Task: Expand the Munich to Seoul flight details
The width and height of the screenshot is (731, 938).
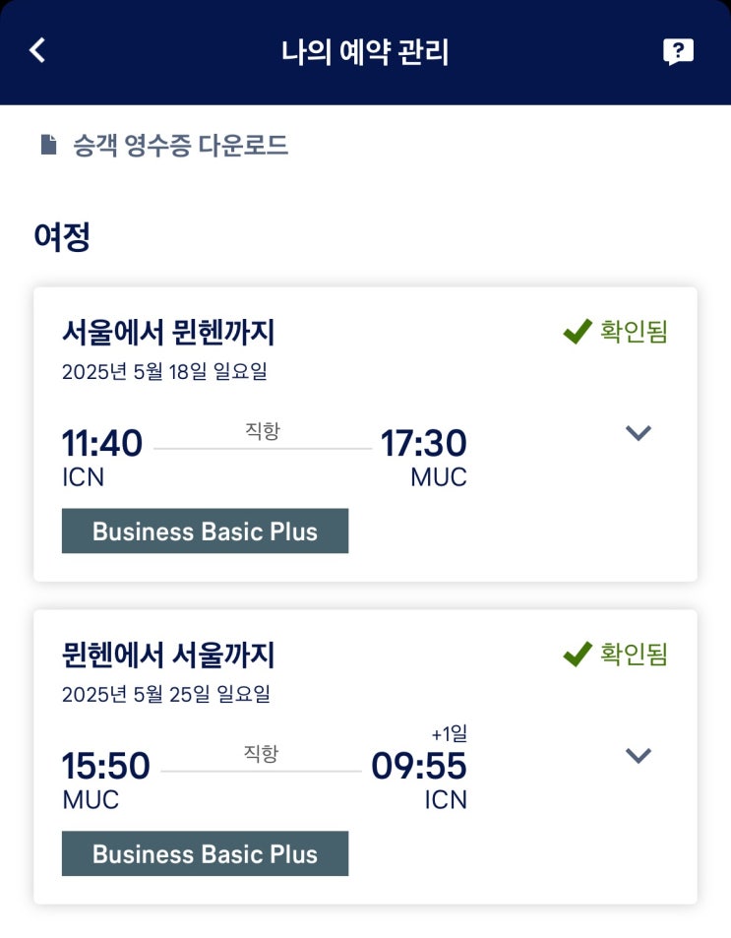Action: click(639, 755)
